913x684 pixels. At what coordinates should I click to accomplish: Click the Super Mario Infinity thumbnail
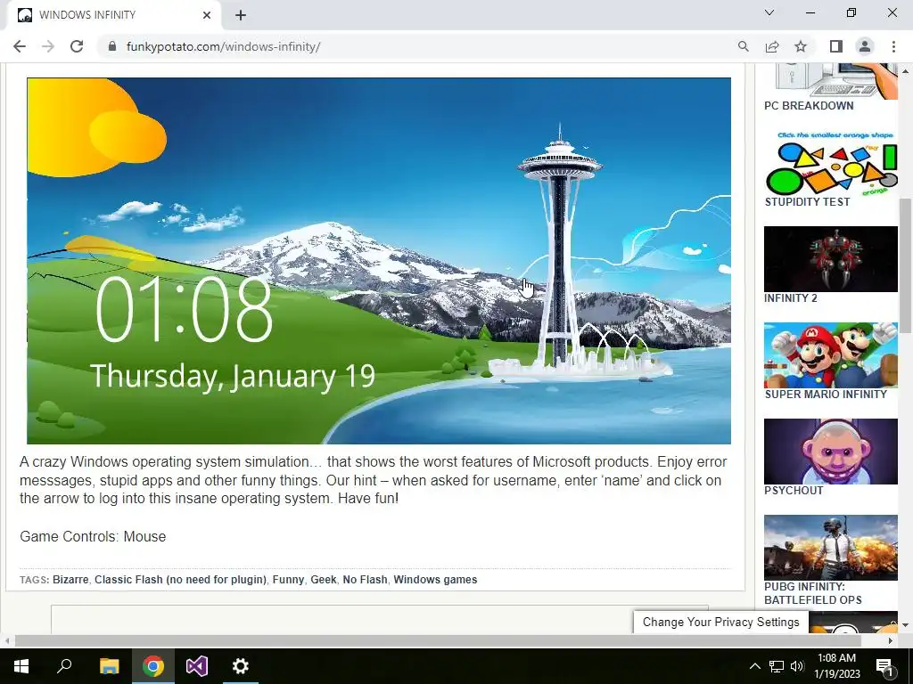coord(831,355)
